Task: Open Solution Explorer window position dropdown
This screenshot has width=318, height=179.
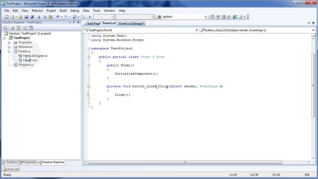Action: tap(70, 22)
